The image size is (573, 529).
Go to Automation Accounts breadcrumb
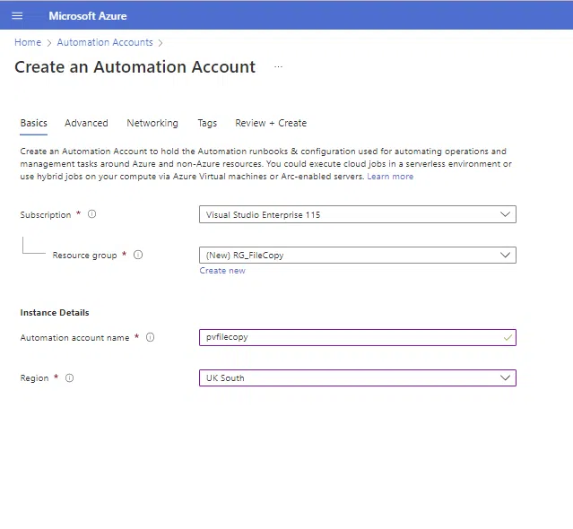(x=105, y=42)
